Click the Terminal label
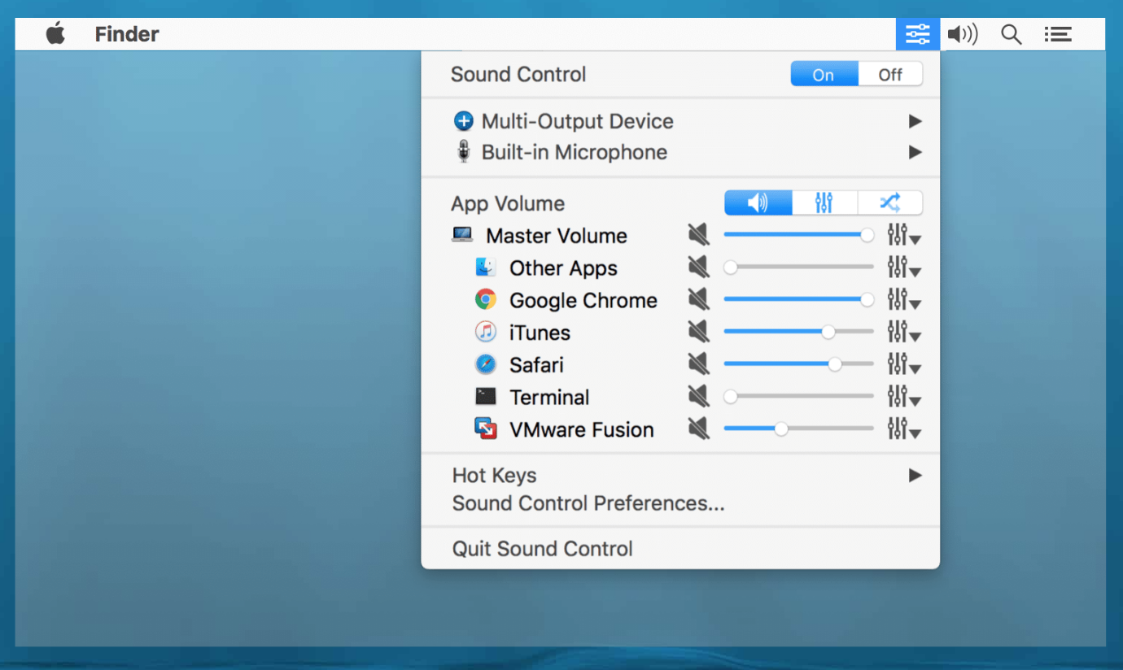 point(549,398)
